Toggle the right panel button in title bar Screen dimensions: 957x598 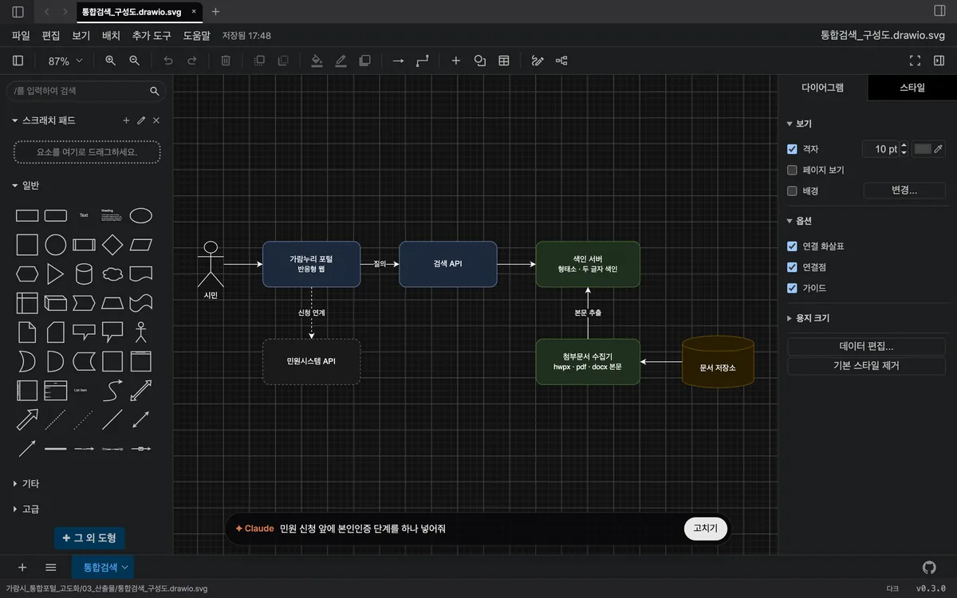(939, 11)
